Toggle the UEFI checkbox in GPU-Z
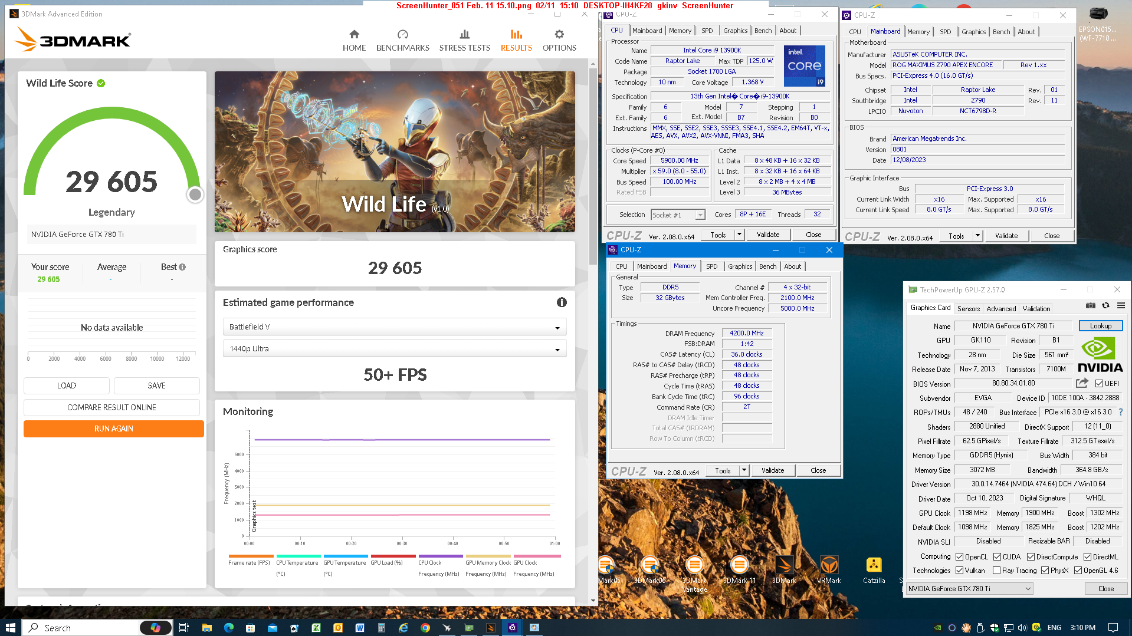 point(1099,384)
